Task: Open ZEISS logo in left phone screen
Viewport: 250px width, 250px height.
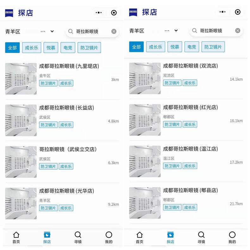Action: coord(9,13)
